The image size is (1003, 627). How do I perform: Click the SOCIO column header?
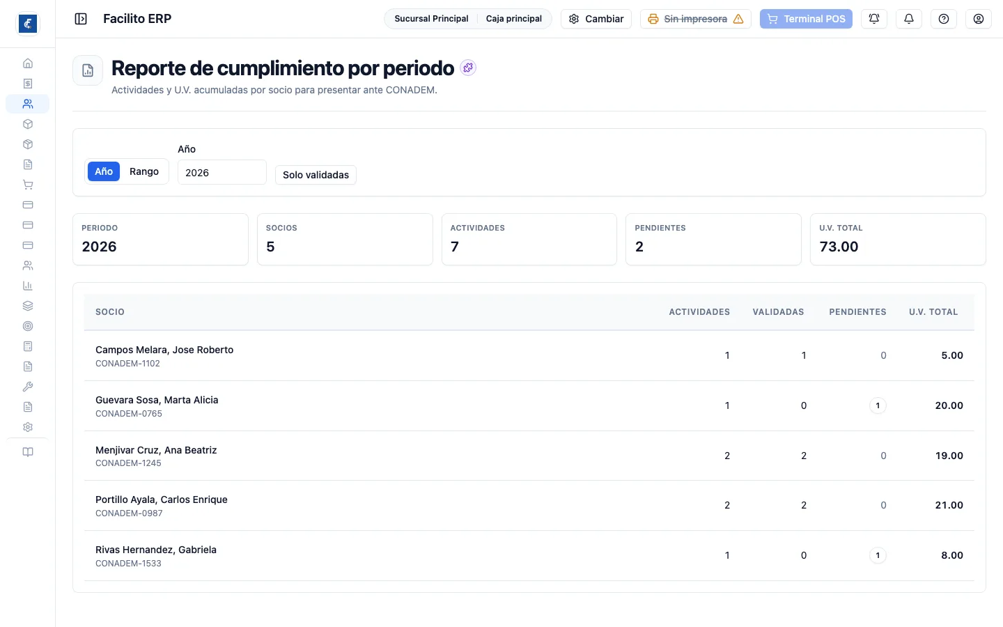[x=110, y=312]
